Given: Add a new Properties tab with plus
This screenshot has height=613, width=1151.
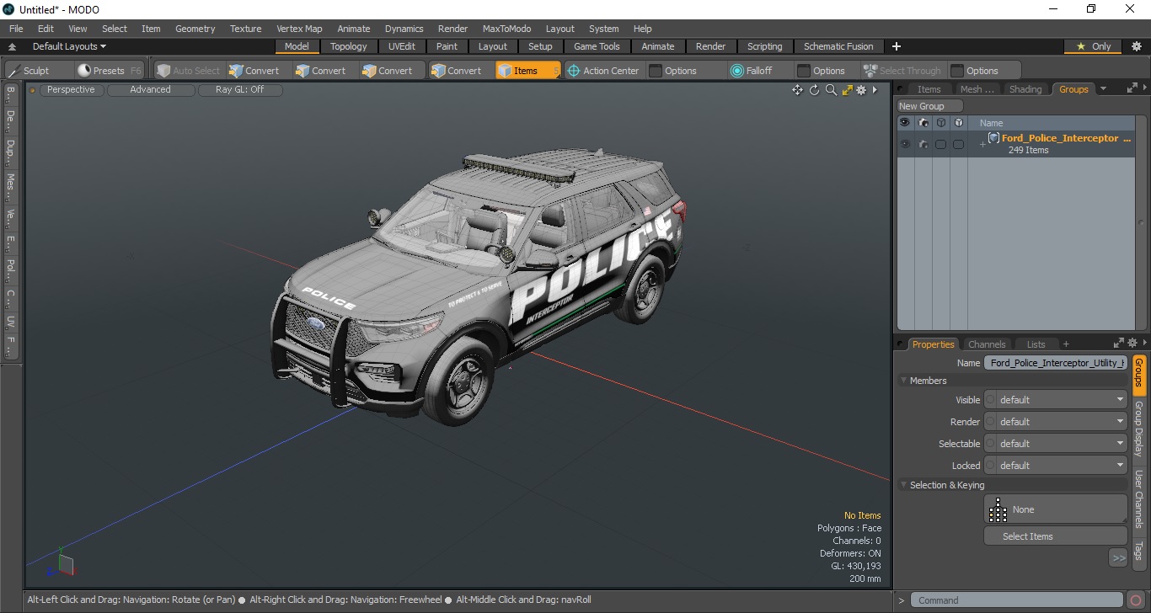Looking at the screenshot, I should click(1066, 344).
